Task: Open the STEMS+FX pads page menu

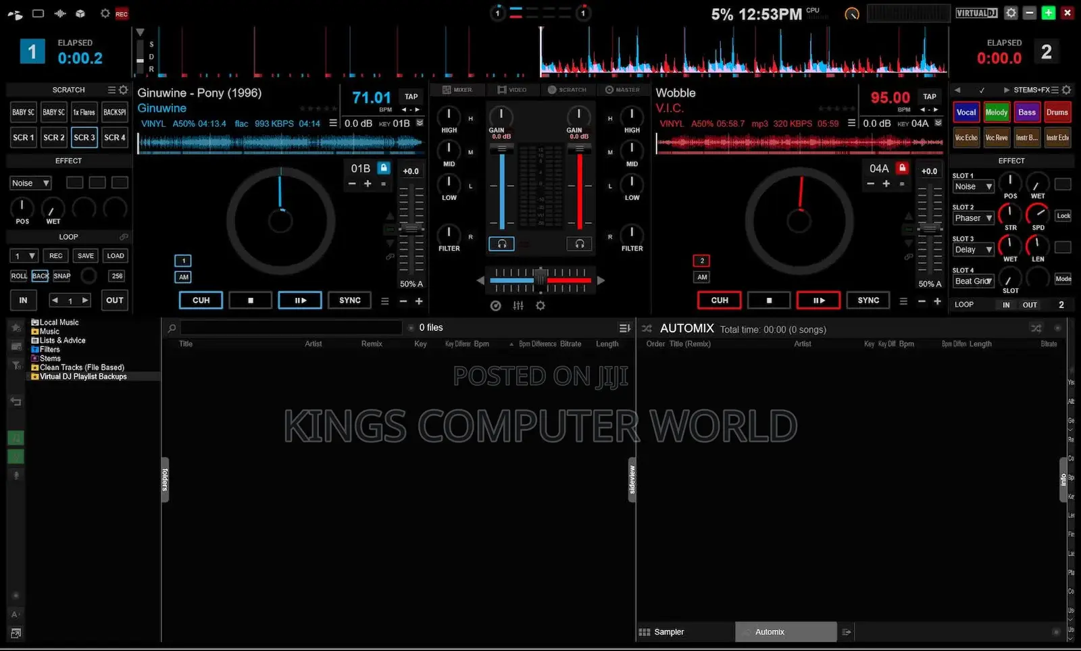Action: pyautogui.click(x=1055, y=90)
